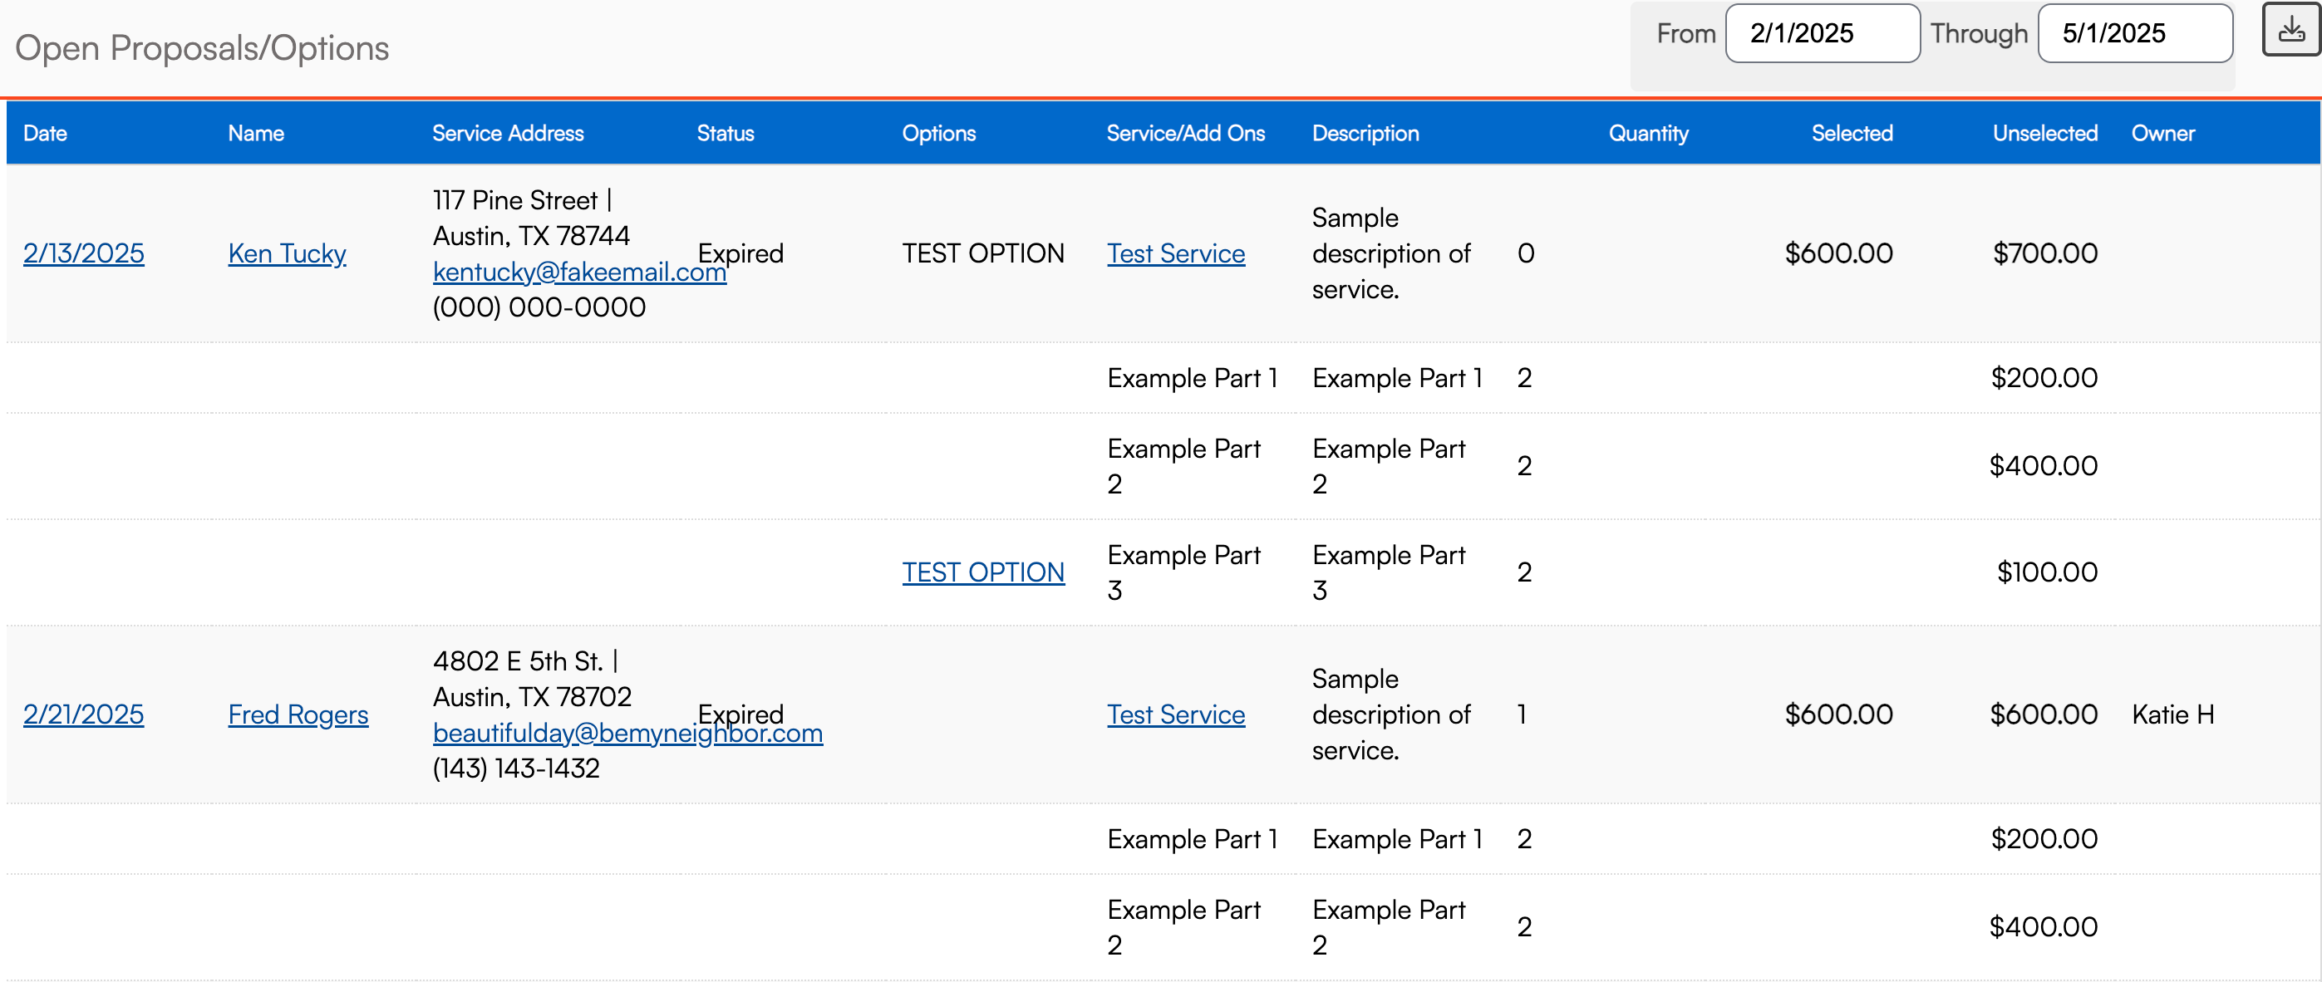
Task: Open the 2/21/2025 proposal date link
Action: (x=84, y=714)
